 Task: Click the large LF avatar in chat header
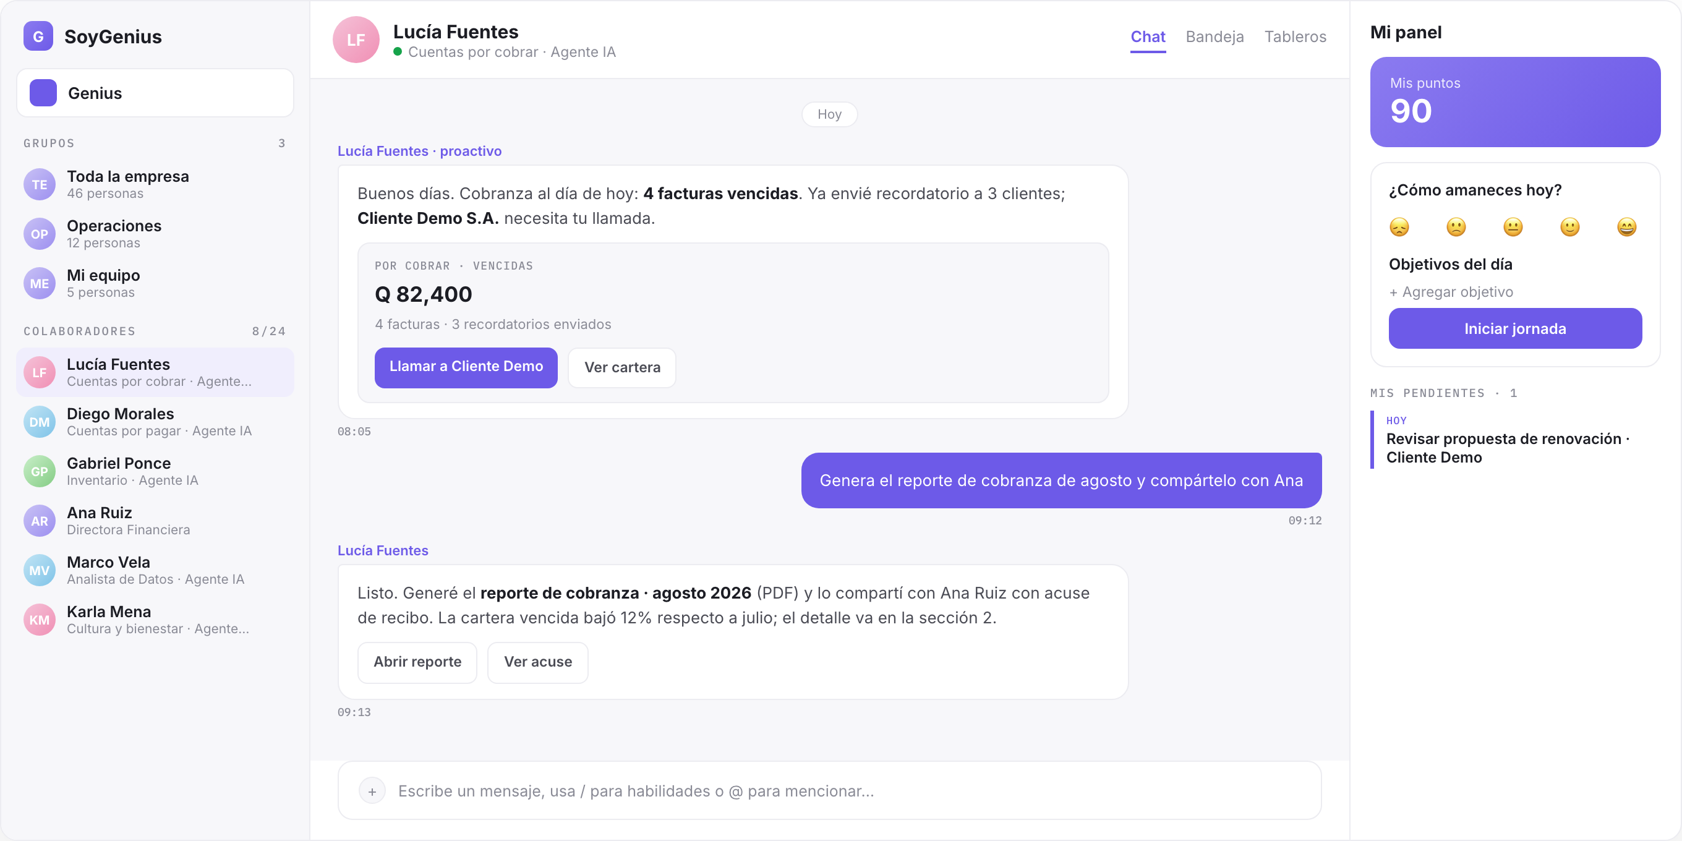356,40
